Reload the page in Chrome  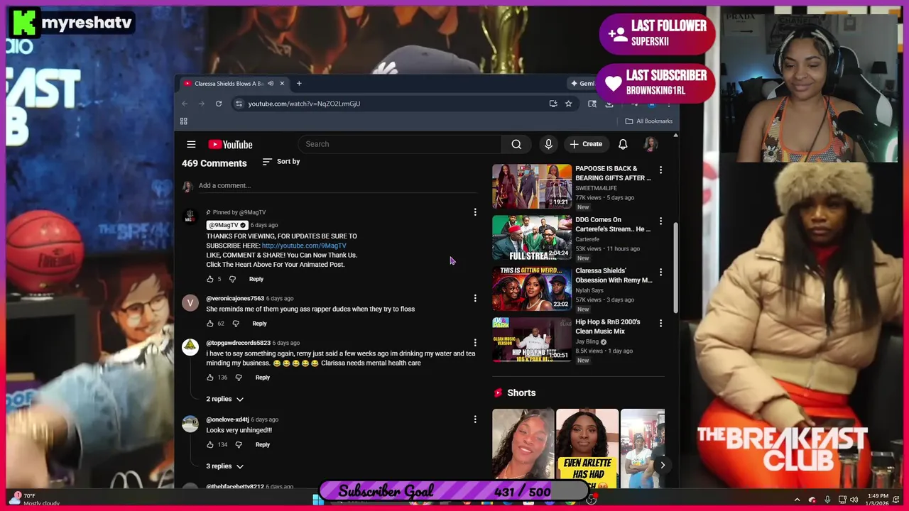tap(219, 104)
